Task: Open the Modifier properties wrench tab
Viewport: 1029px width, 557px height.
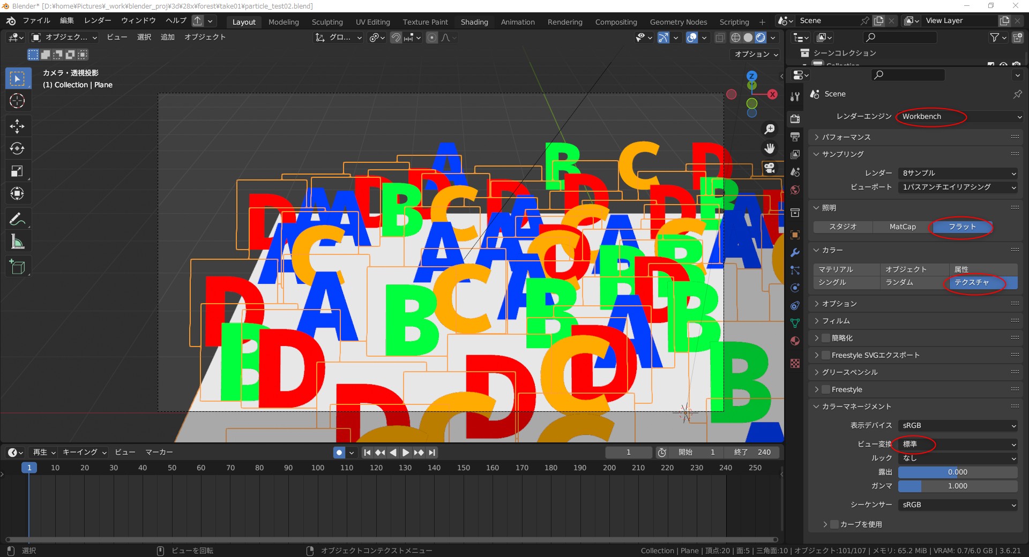Action: (795, 252)
